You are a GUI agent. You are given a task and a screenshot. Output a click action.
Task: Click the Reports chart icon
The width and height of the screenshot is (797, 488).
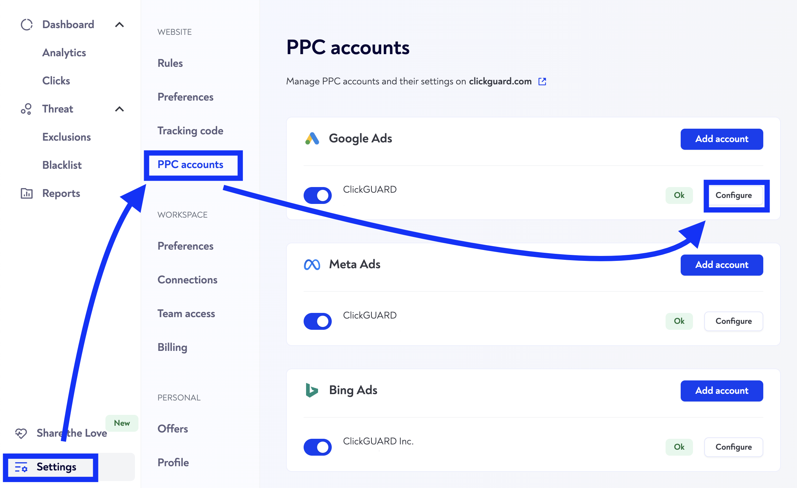(27, 193)
